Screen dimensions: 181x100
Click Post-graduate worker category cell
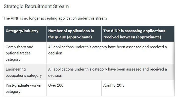click(x=25, y=88)
